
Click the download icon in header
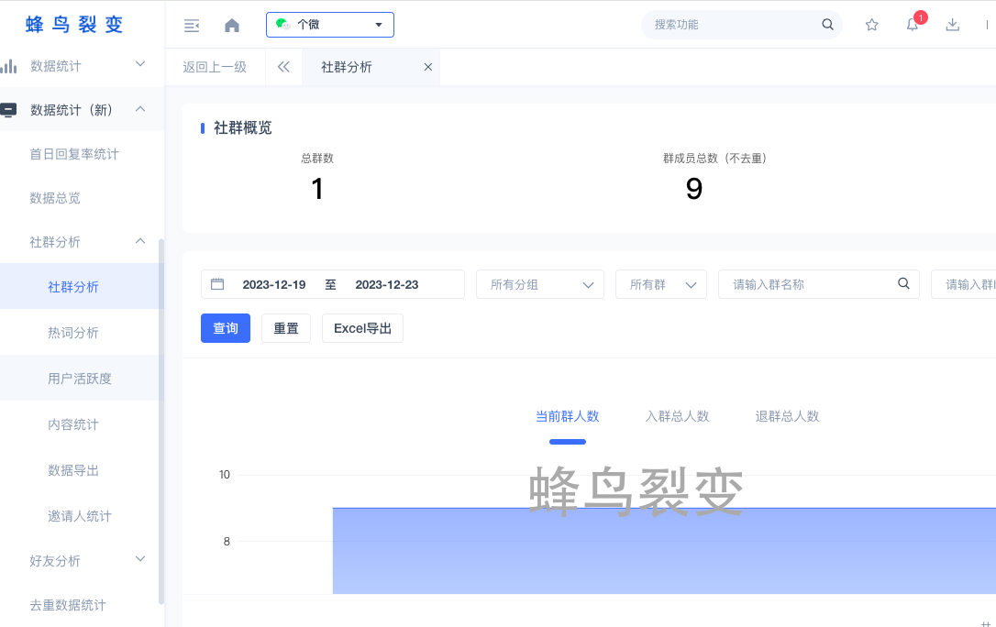pyautogui.click(x=953, y=25)
